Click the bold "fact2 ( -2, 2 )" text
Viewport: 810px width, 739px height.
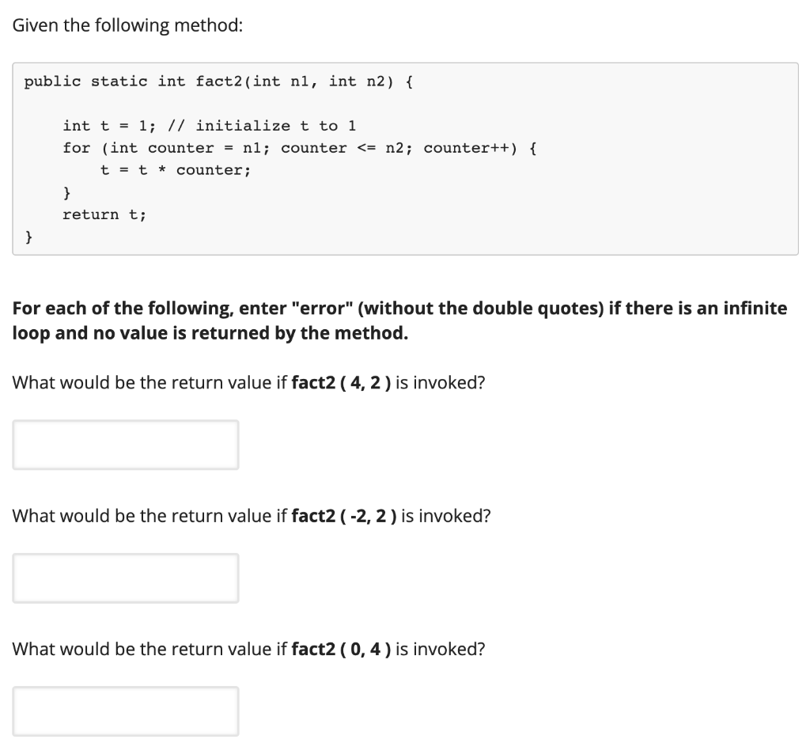344,516
